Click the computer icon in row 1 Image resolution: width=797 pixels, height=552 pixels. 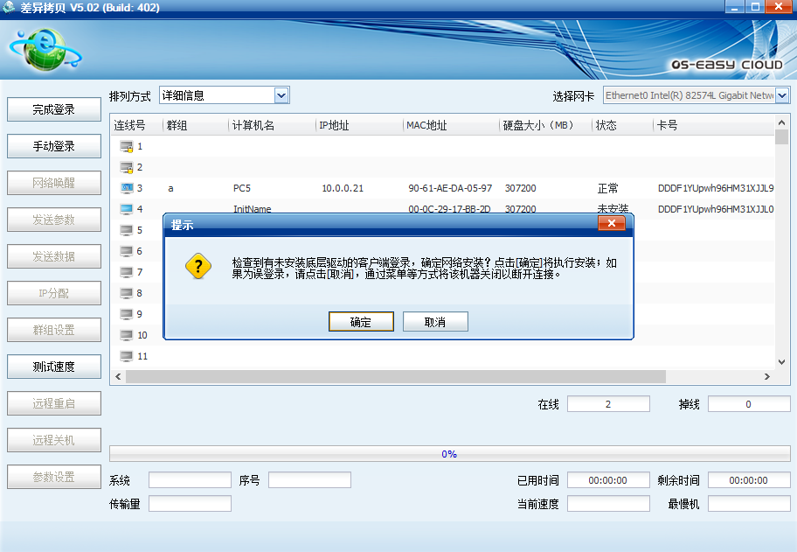tap(126, 146)
